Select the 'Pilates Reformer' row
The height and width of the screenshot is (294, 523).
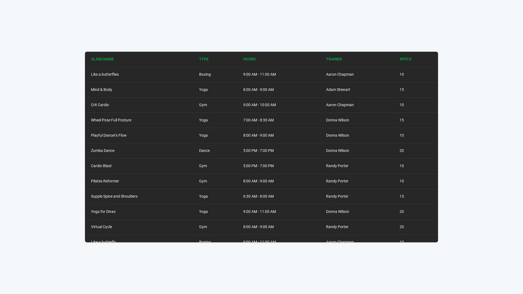[x=105, y=181]
